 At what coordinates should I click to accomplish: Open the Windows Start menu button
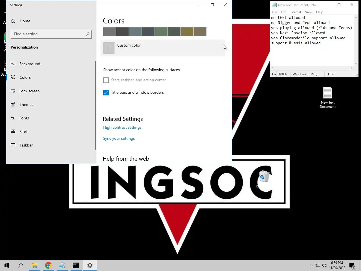pyautogui.click(x=7, y=265)
